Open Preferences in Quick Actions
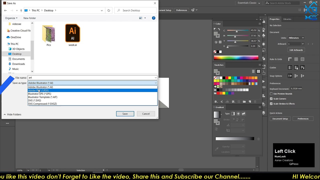Image resolution: width=320 pixels, height=180 pixels. click(303, 119)
